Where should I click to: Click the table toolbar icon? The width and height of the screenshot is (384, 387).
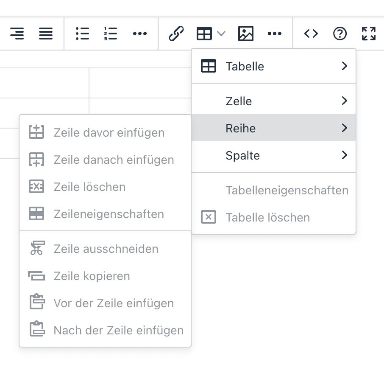pyautogui.click(x=204, y=34)
